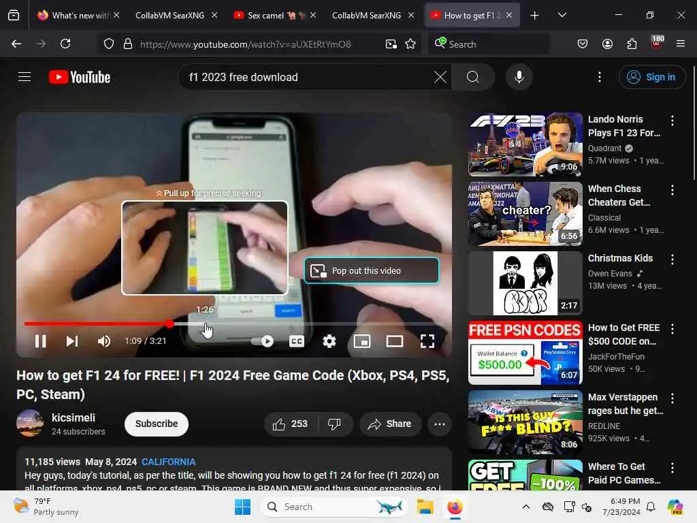Open YouTube guide hamburger menu

click(25, 77)
